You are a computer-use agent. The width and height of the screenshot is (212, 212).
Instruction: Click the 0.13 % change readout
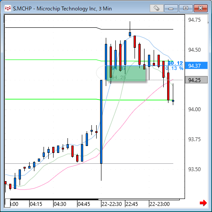pos(175,68)
